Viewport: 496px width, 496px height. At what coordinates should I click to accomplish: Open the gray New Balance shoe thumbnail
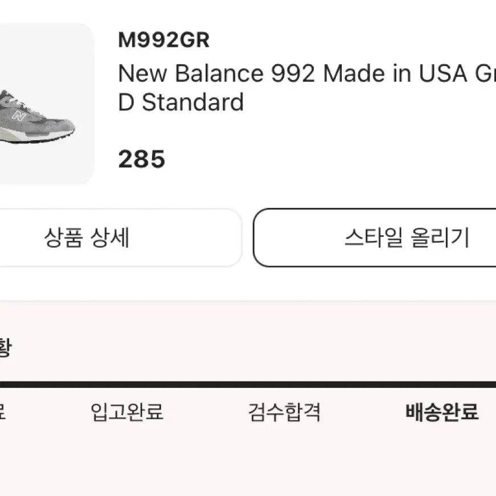coord(37,116)
